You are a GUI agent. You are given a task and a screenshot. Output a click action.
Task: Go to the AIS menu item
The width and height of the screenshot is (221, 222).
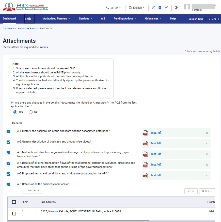[103, 19]
